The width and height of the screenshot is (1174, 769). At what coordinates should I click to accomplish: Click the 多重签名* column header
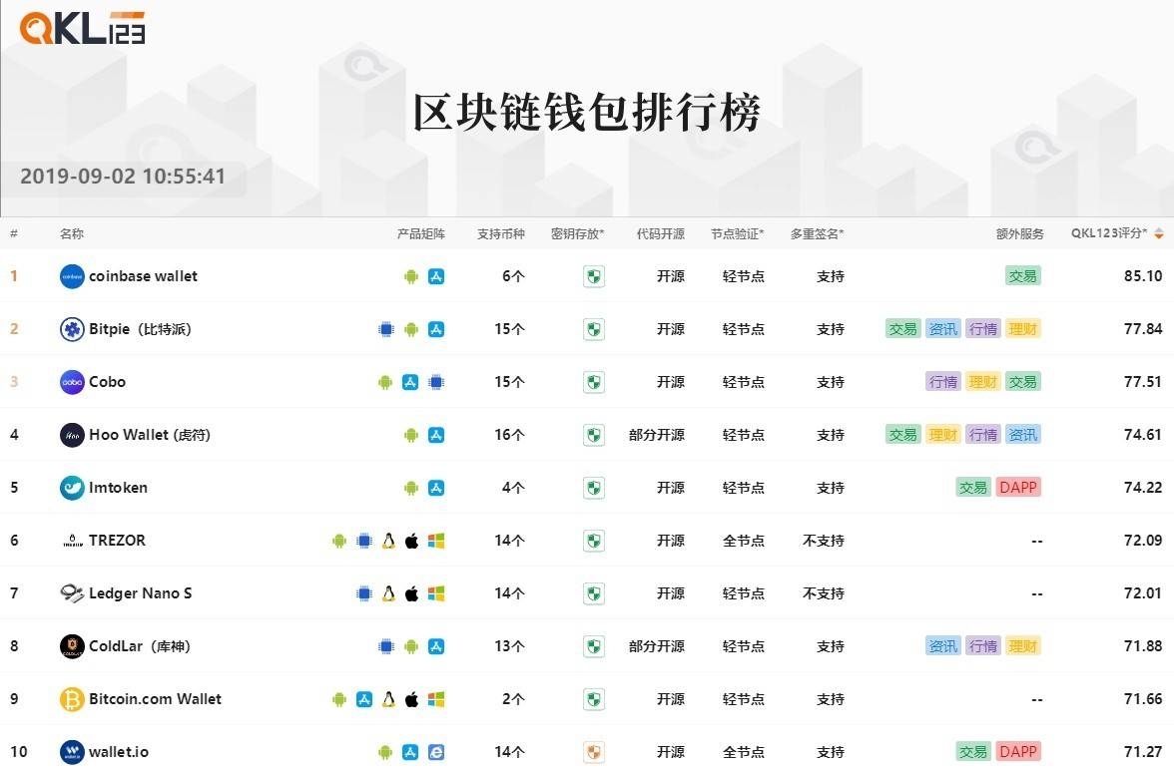[x=817, y=234]
